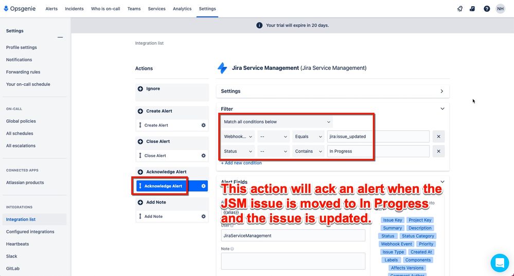The image size is (514, 276).
Task: Open the Webhook field dropdown
Action: coord(238,137)
